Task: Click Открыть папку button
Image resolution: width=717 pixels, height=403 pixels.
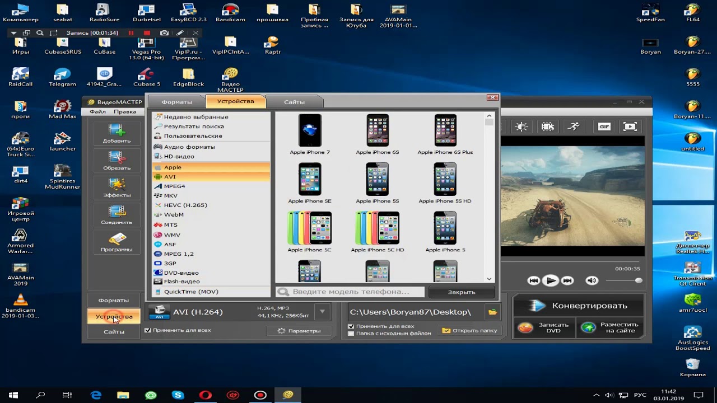Action: tap(470, 331)
